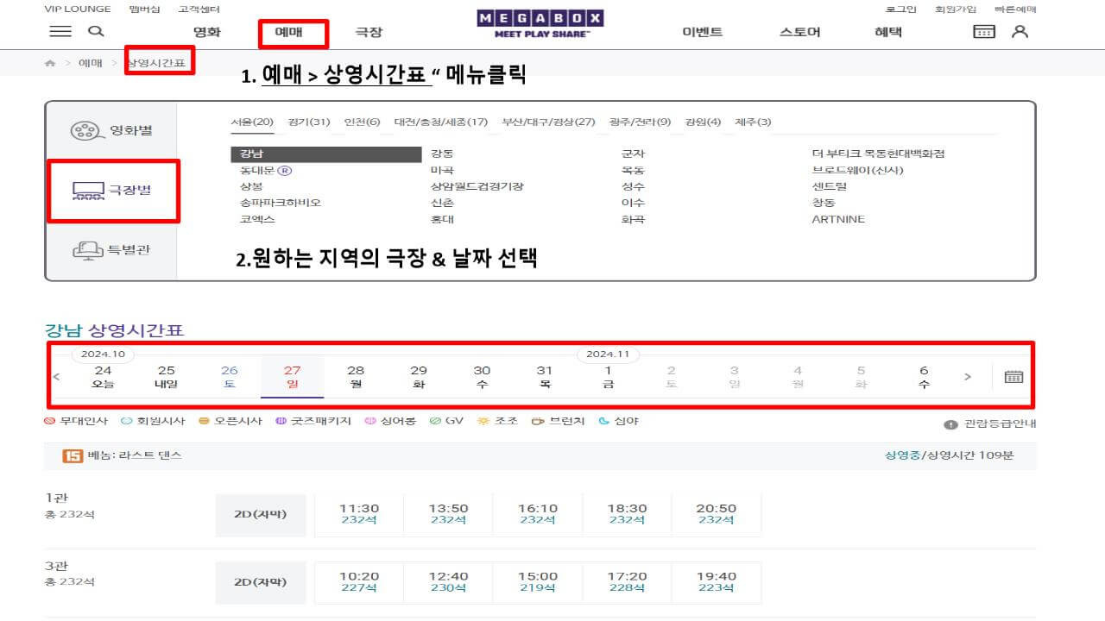Book 1관 16:10 showtime
This screenshot has height=621, width=1105.
click(x=538, y=514)
